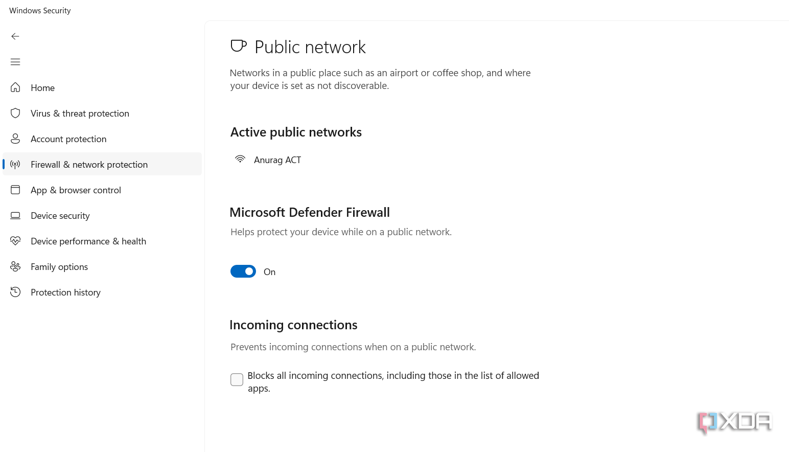Open Virus & threat protection section

point(102,113)
